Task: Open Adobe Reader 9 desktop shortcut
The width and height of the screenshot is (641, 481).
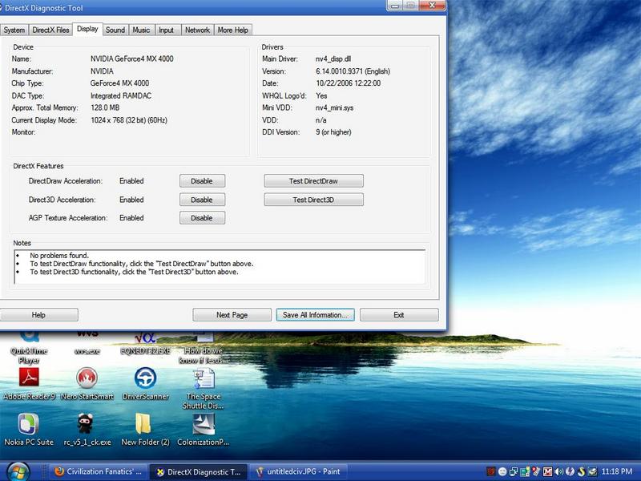Action: (x=29, y=378)
